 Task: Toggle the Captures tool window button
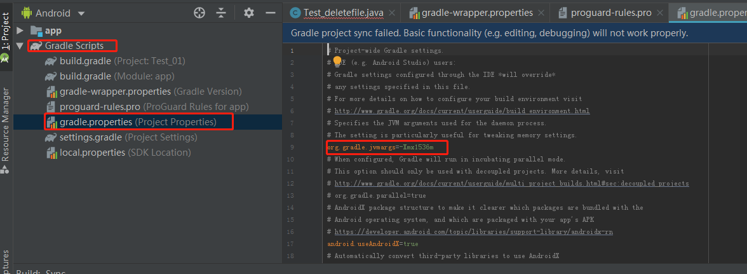click(5, 262)
